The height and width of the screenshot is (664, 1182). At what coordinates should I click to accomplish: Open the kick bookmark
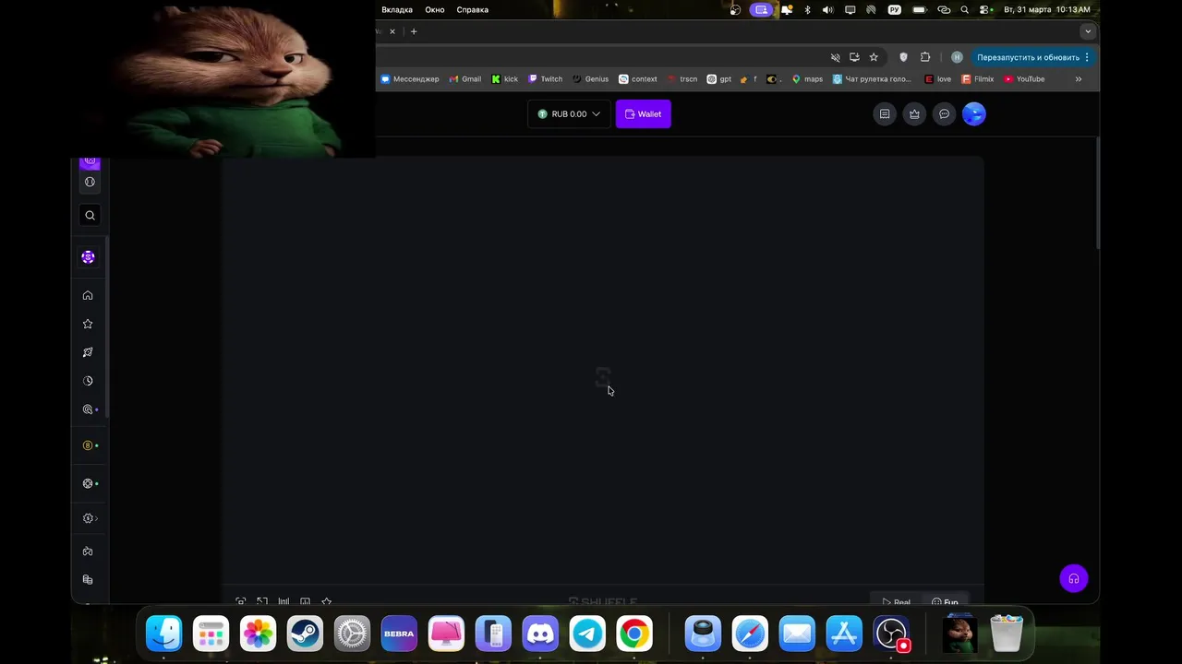[x=505, y=79]
